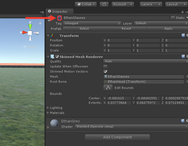The image size is (188, 146).
Task: Click the Scale X field
Action: pyautogui.click(x=119, y=50)
